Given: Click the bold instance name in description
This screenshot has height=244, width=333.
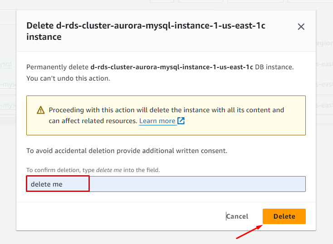Looking at the screenshot, I should coord(171,67).
